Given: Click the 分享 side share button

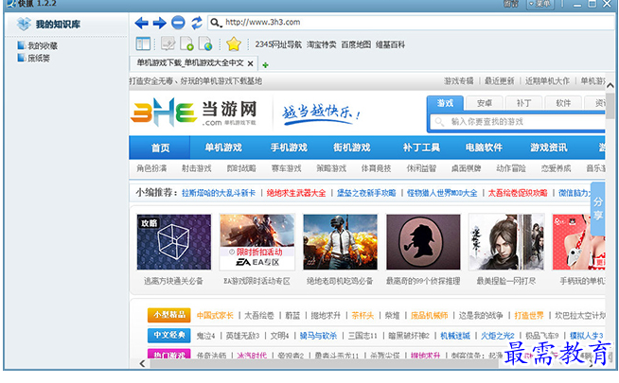Looking at the screenshot, I should (597, 209).
